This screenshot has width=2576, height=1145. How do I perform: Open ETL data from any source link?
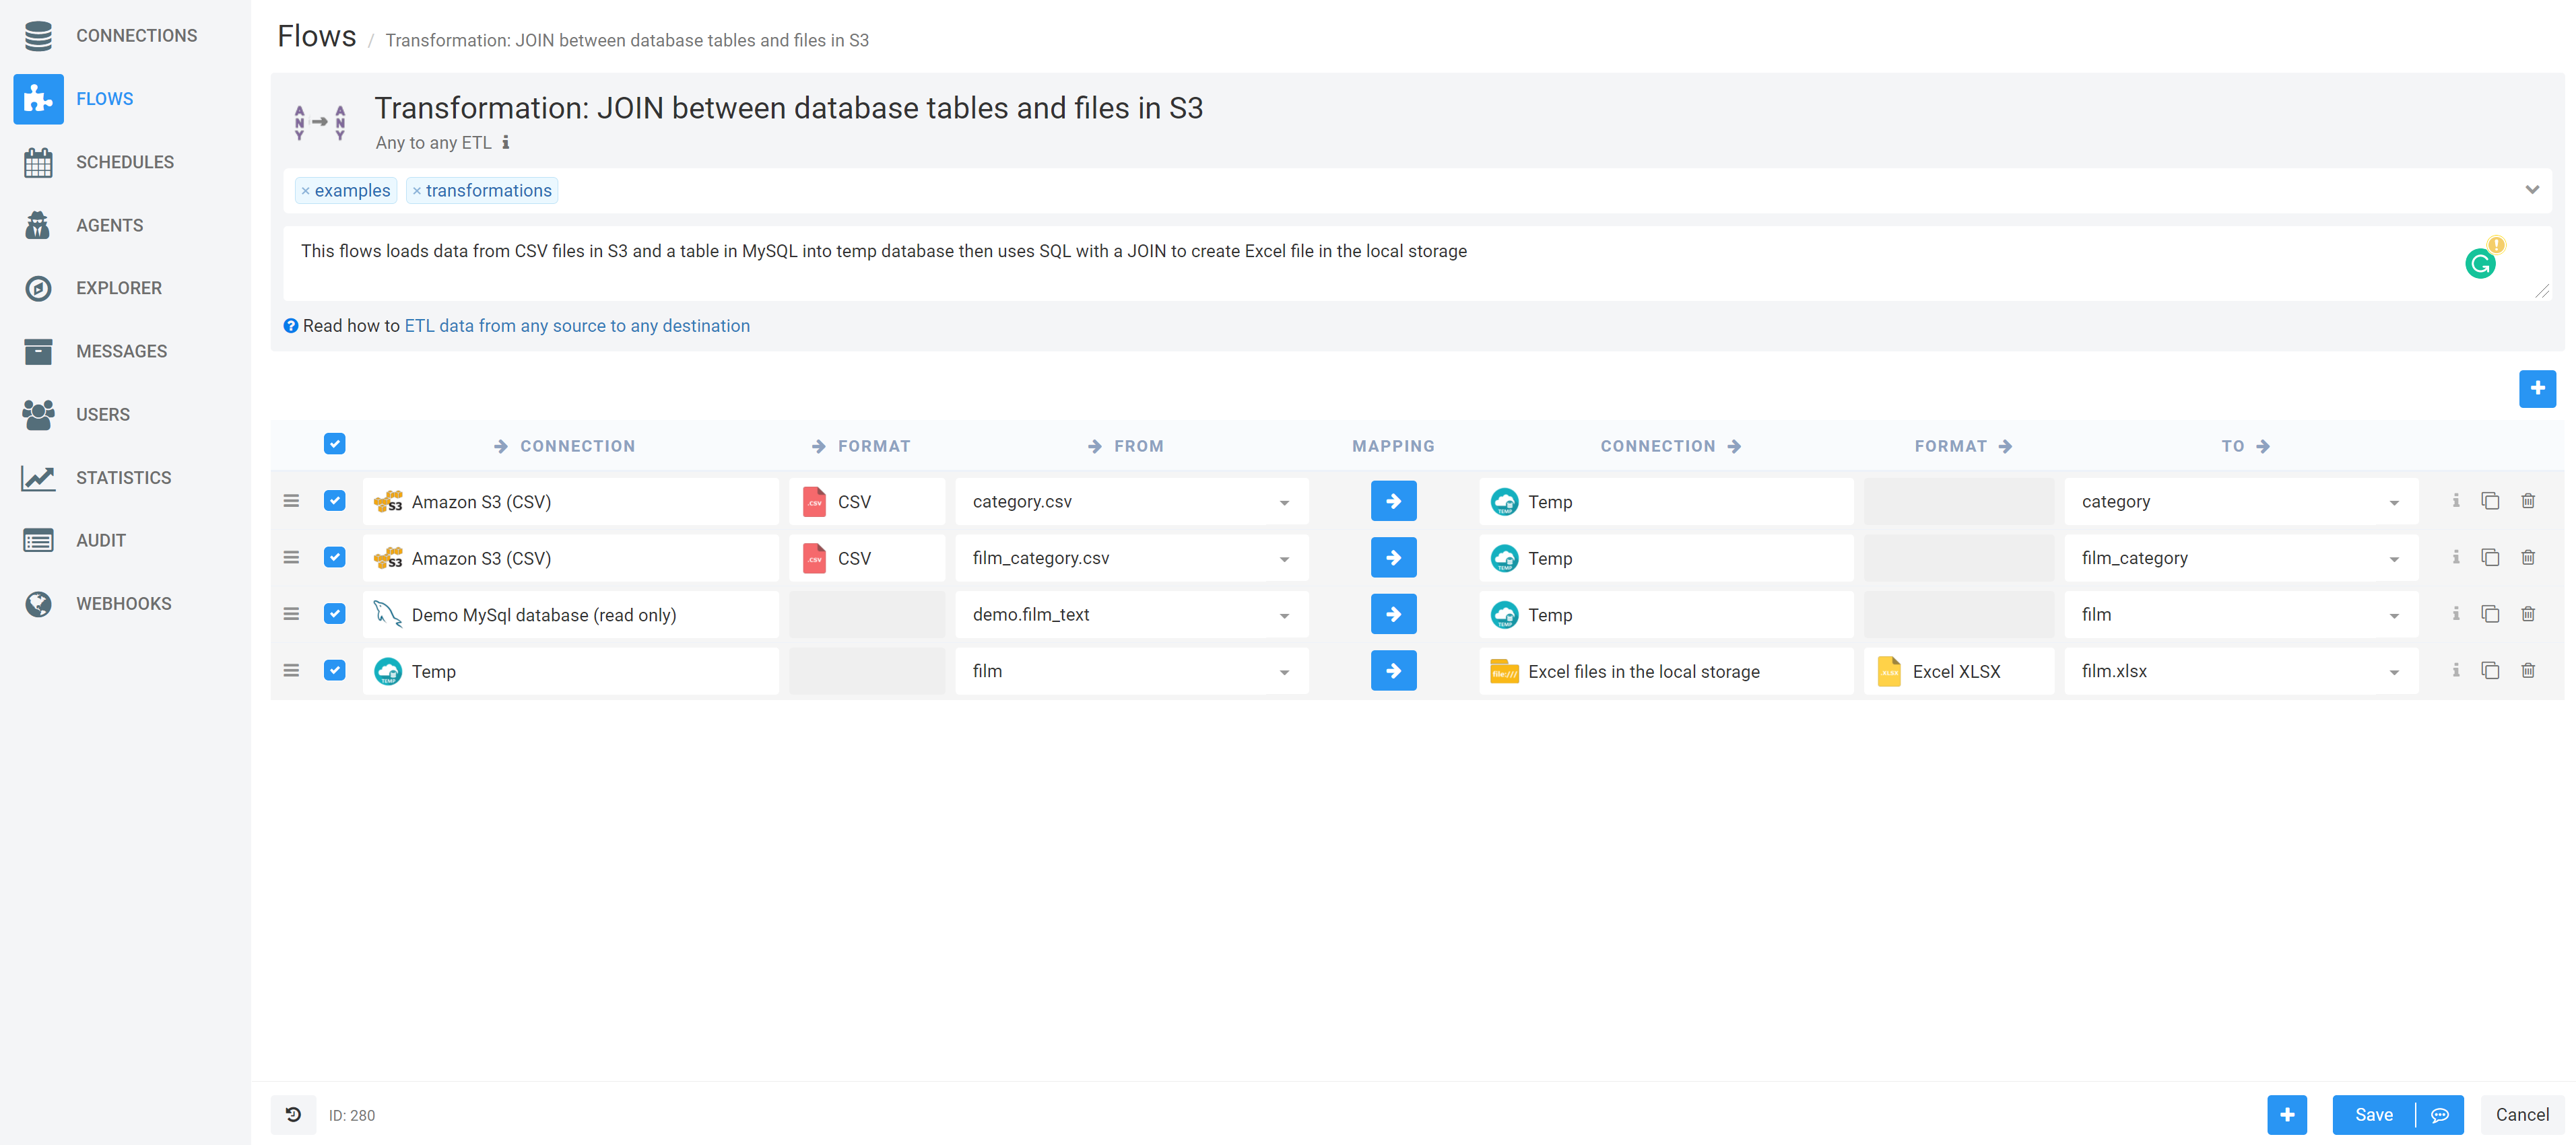[x=577, y=326]
